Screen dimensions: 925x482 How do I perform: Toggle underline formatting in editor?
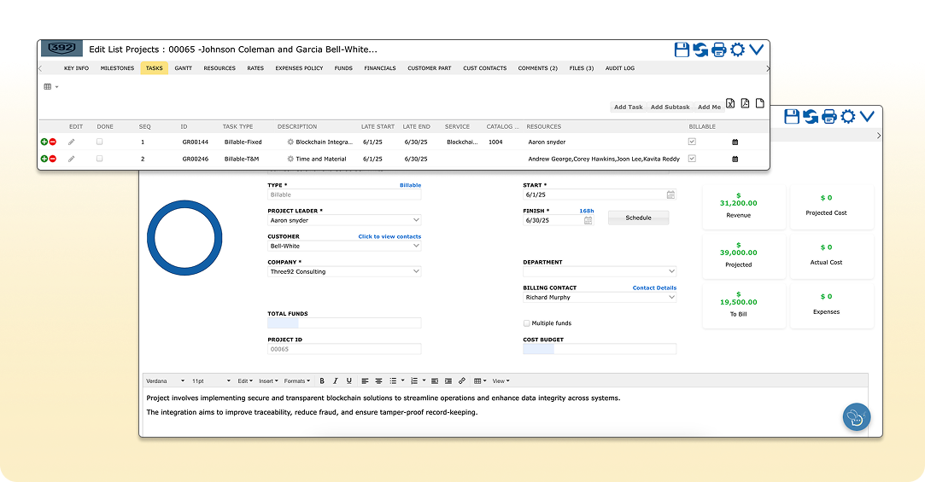(x=349, y=381)
